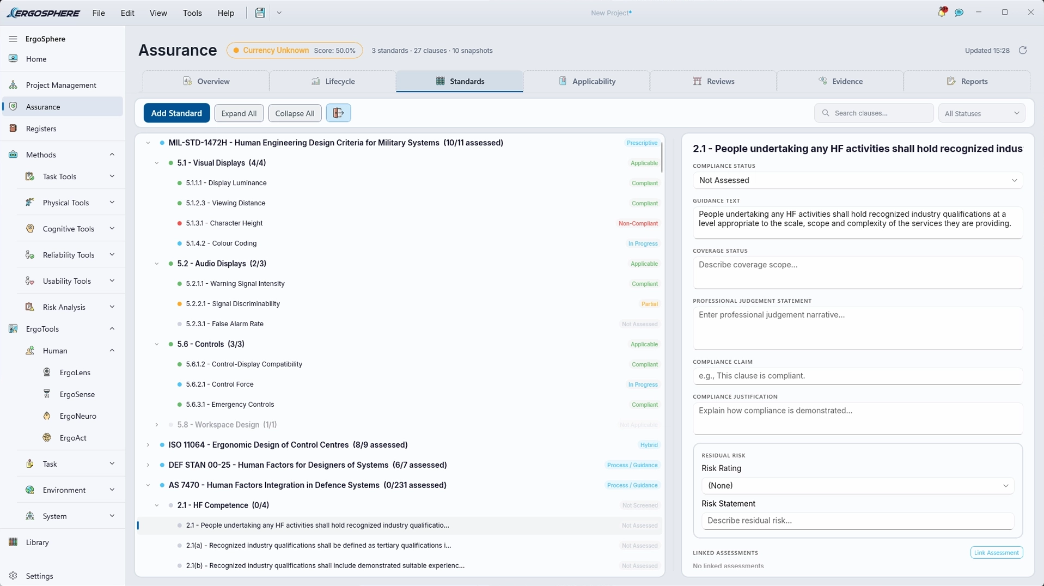Select clause 5.6.2.1 Control Force
Screen dimensions: 1044x586
point(400,384)
